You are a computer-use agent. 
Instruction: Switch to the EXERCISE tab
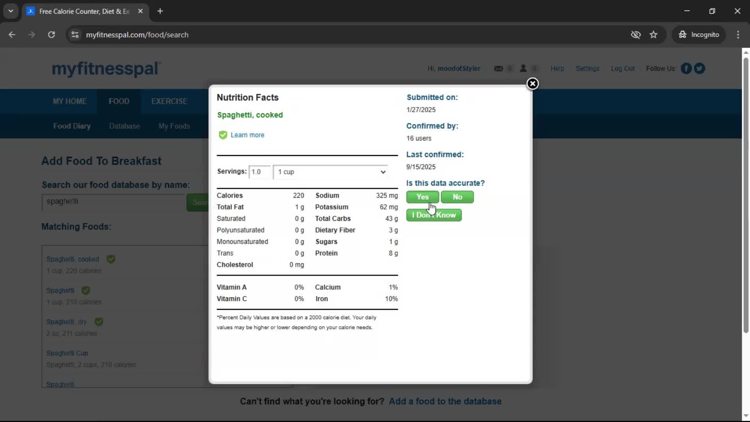(x=169, y=101)
